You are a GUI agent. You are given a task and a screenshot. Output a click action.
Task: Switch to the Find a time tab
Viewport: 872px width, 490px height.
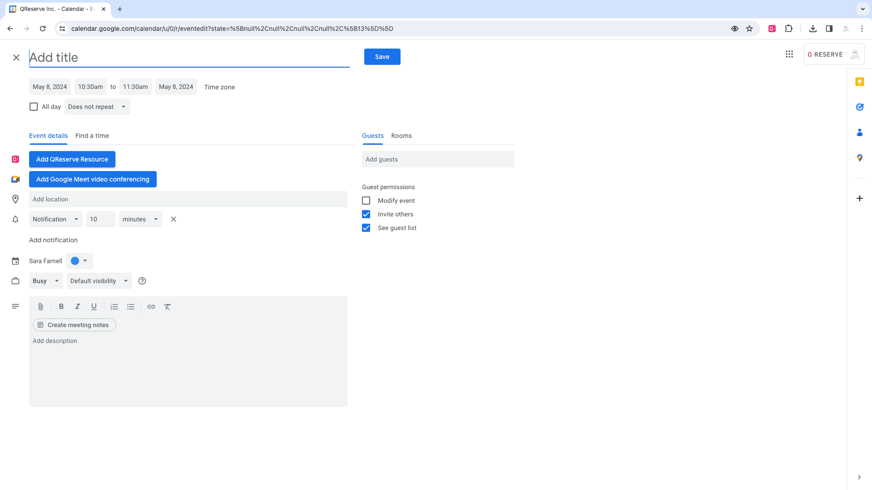click(92, 136)
